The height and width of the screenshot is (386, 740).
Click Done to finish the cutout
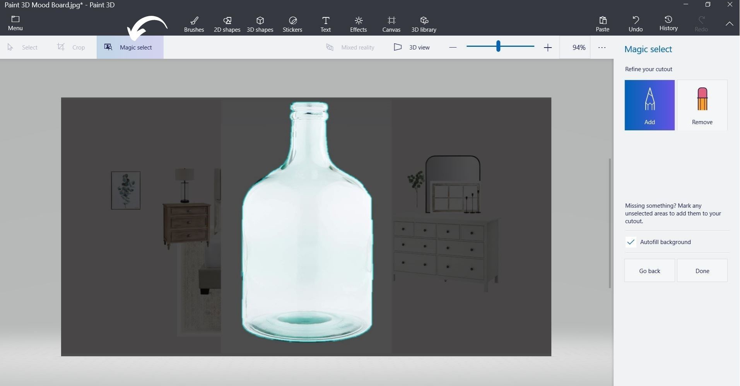pos(702,271)
